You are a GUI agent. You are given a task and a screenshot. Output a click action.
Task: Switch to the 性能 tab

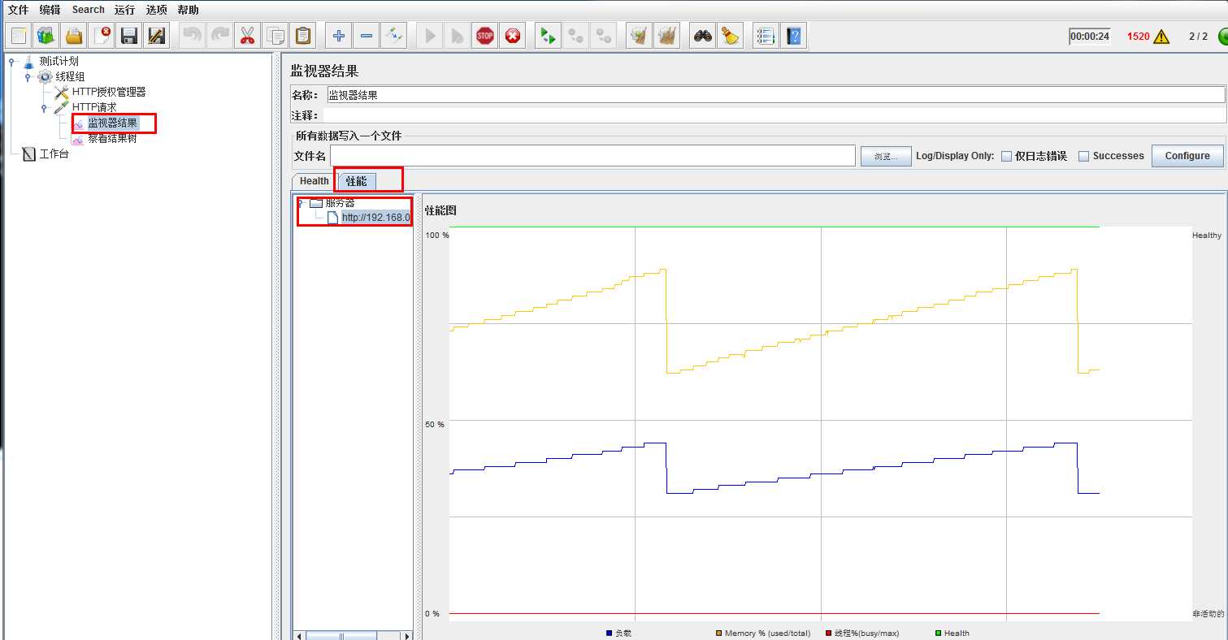[x=356, y=181]
